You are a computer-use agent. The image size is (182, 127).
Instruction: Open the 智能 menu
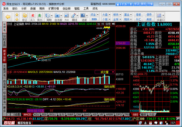77,9
